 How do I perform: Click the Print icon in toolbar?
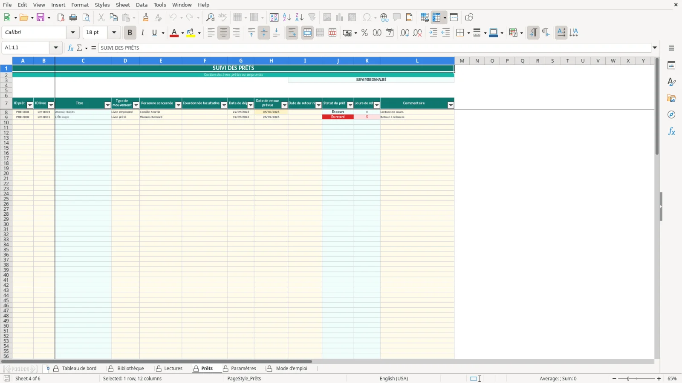pyautogui.click(x=73, y=17)
